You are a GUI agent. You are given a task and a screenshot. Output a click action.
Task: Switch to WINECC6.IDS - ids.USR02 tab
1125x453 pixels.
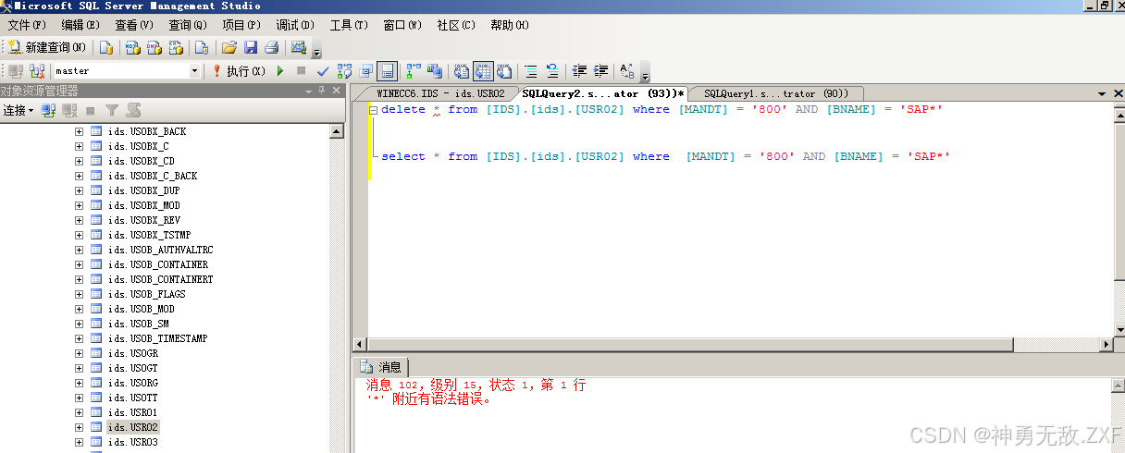[440, 93]
